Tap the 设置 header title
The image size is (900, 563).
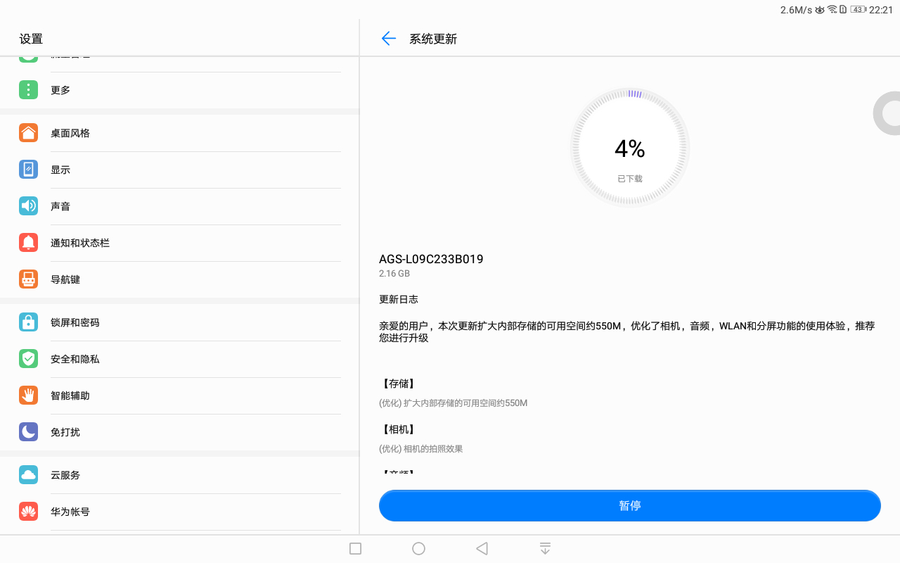click(31, 39)
